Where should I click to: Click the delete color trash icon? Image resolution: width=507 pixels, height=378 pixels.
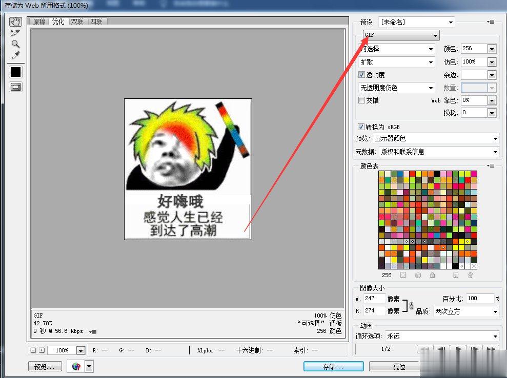(x=470, y=275)
